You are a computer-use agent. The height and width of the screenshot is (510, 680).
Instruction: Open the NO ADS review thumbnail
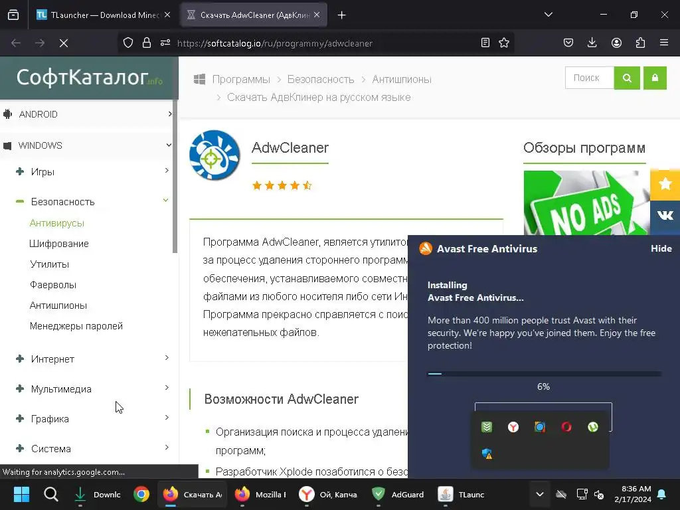[587, 203]
